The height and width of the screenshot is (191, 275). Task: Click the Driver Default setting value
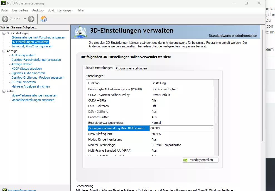click(161, 95)
